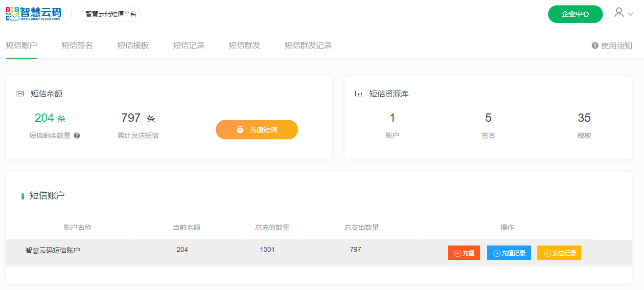Click the red 充值 button in account row
The height and width of the screenshot is (290, 644).
pos(463,253)
